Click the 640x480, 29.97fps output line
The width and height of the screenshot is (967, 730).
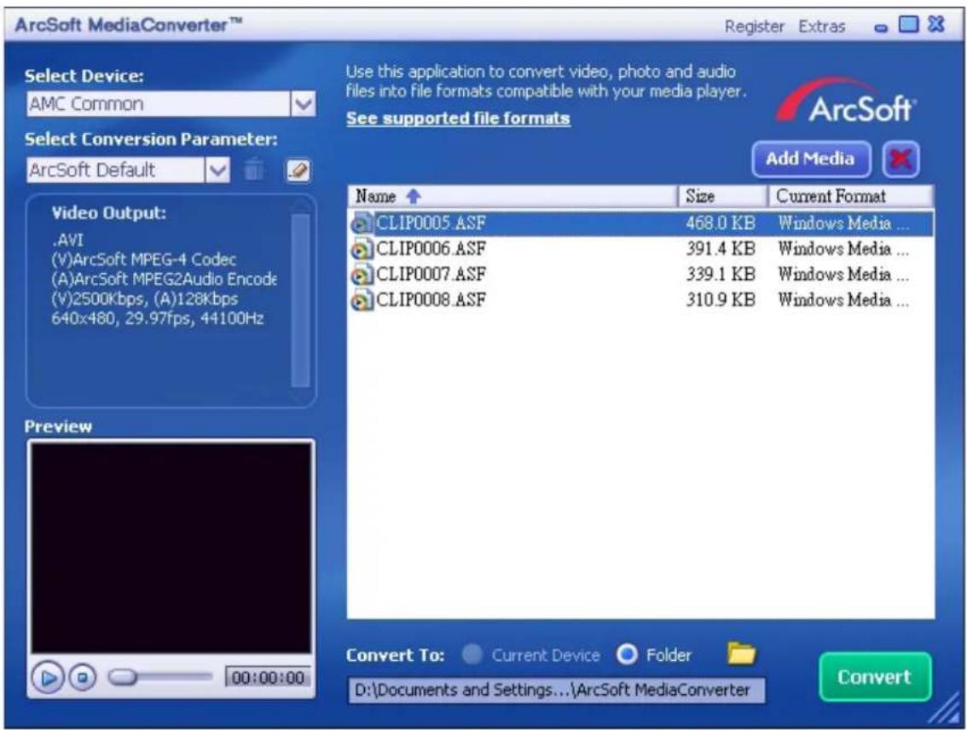(x=157, y=319)
